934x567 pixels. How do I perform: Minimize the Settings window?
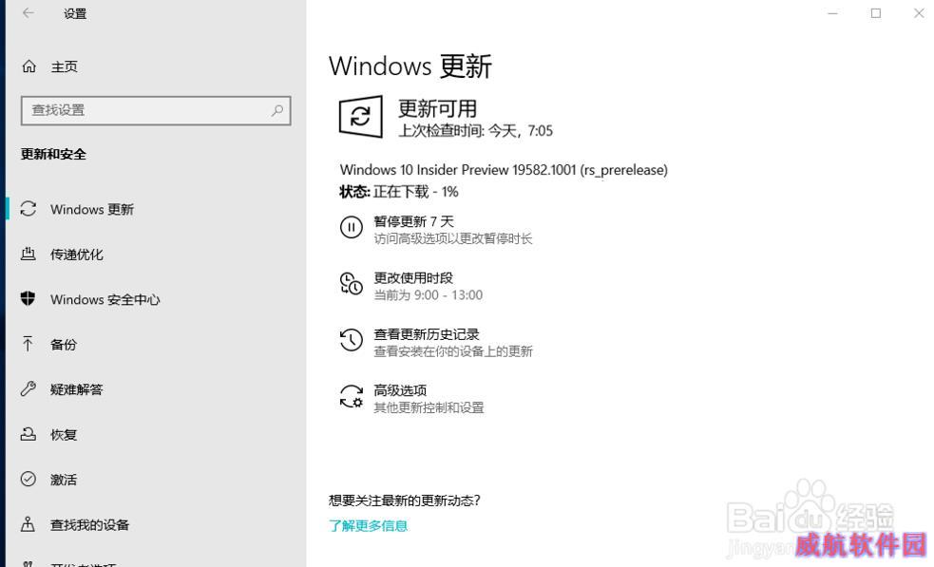[832, 13]
